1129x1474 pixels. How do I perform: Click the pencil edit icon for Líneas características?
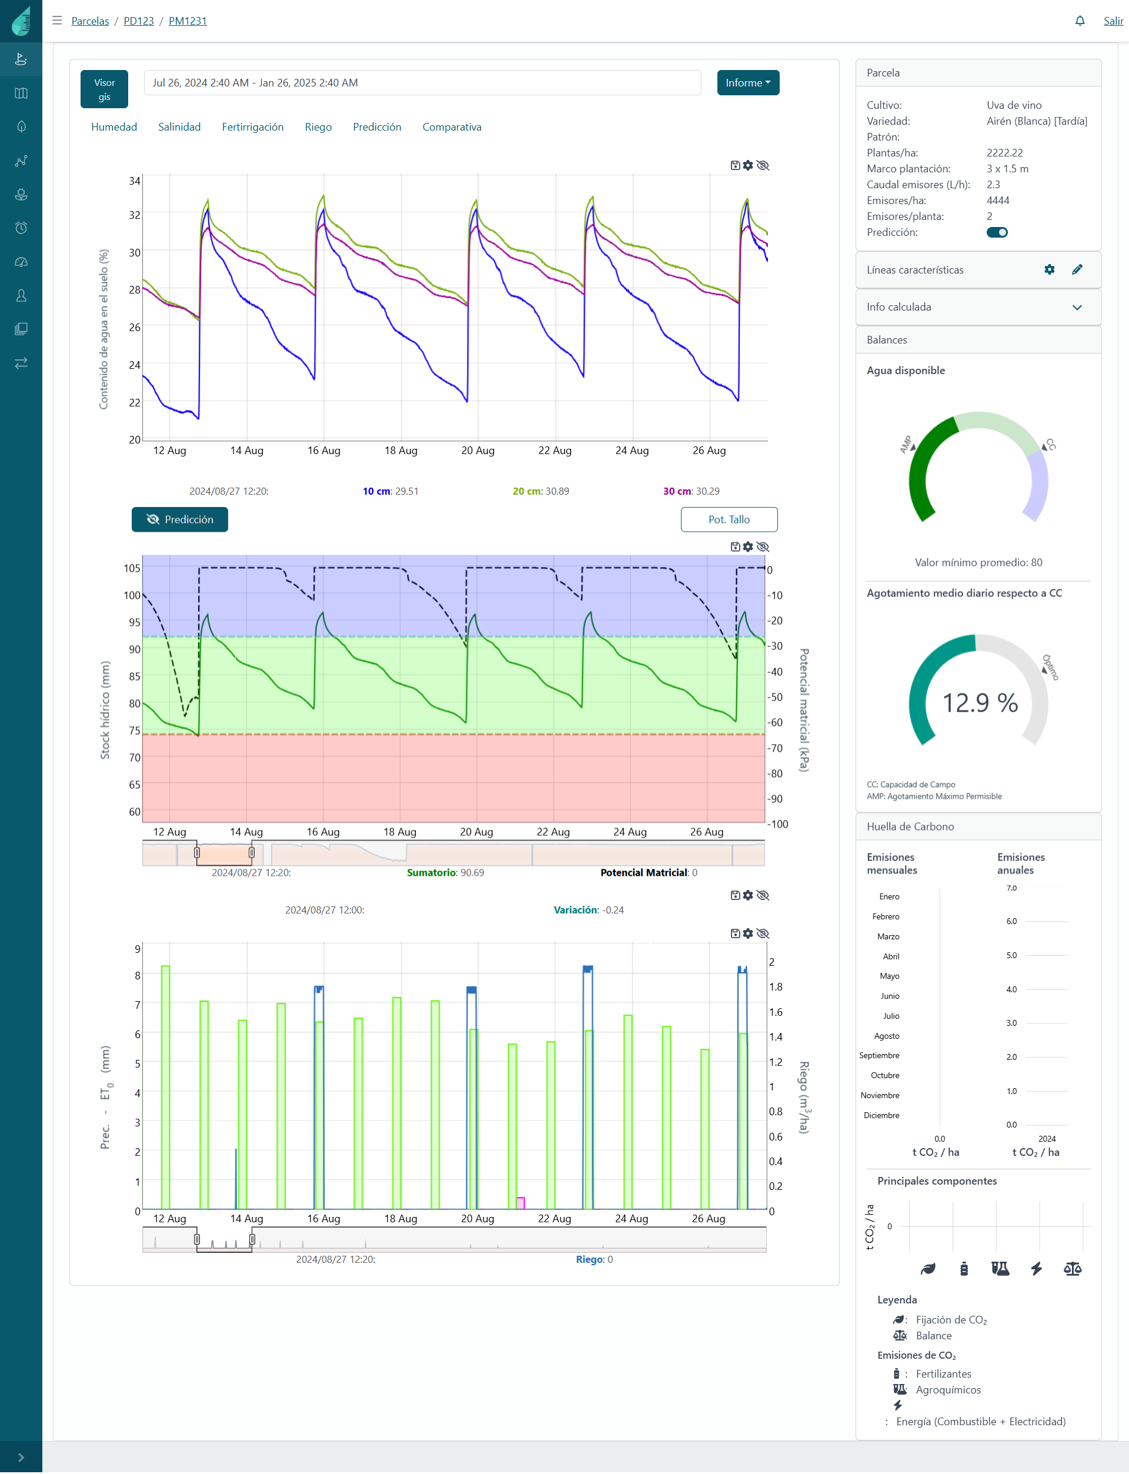click(x=1077, y=269)
